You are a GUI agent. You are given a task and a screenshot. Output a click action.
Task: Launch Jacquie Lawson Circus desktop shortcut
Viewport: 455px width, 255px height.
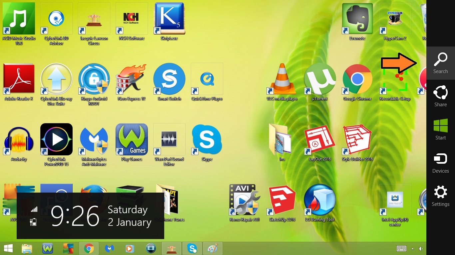pos(94,19)
